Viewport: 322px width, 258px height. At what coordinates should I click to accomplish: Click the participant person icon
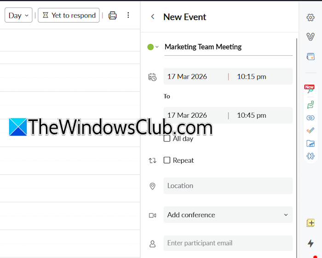pos(152,244)
